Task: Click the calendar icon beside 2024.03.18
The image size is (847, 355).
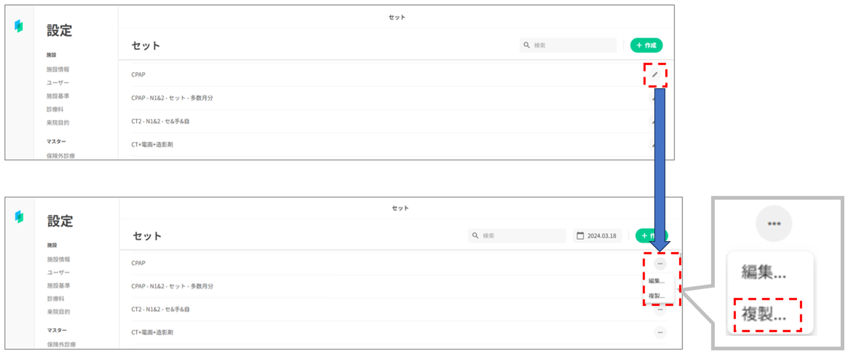Action: click(580, 236)
